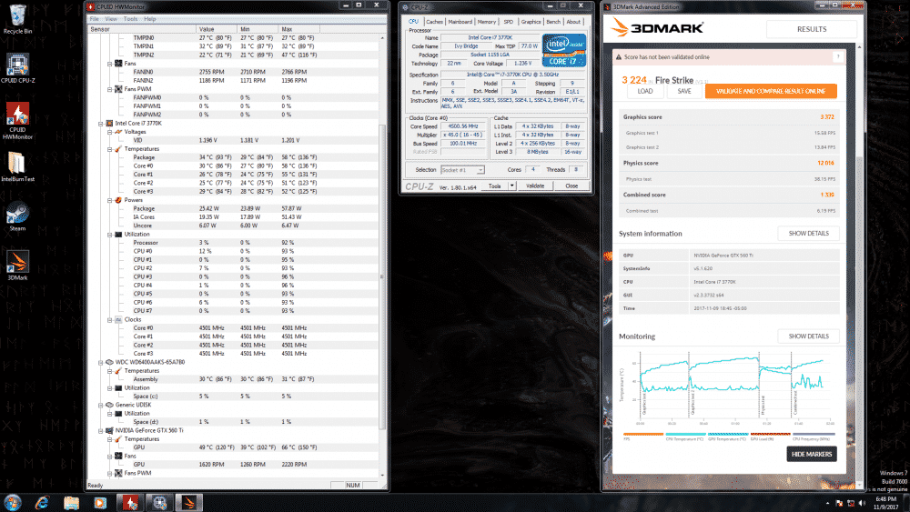Screen dimensions: 910x512
Task: Switch to the Mainboard tab in CPU-Z
Action: click(x=460, y=22)
